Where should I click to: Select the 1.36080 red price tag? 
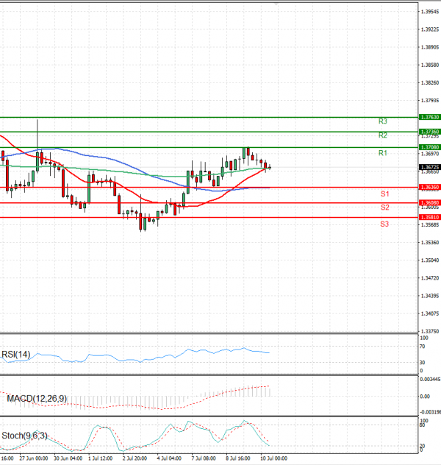[430, 203]
